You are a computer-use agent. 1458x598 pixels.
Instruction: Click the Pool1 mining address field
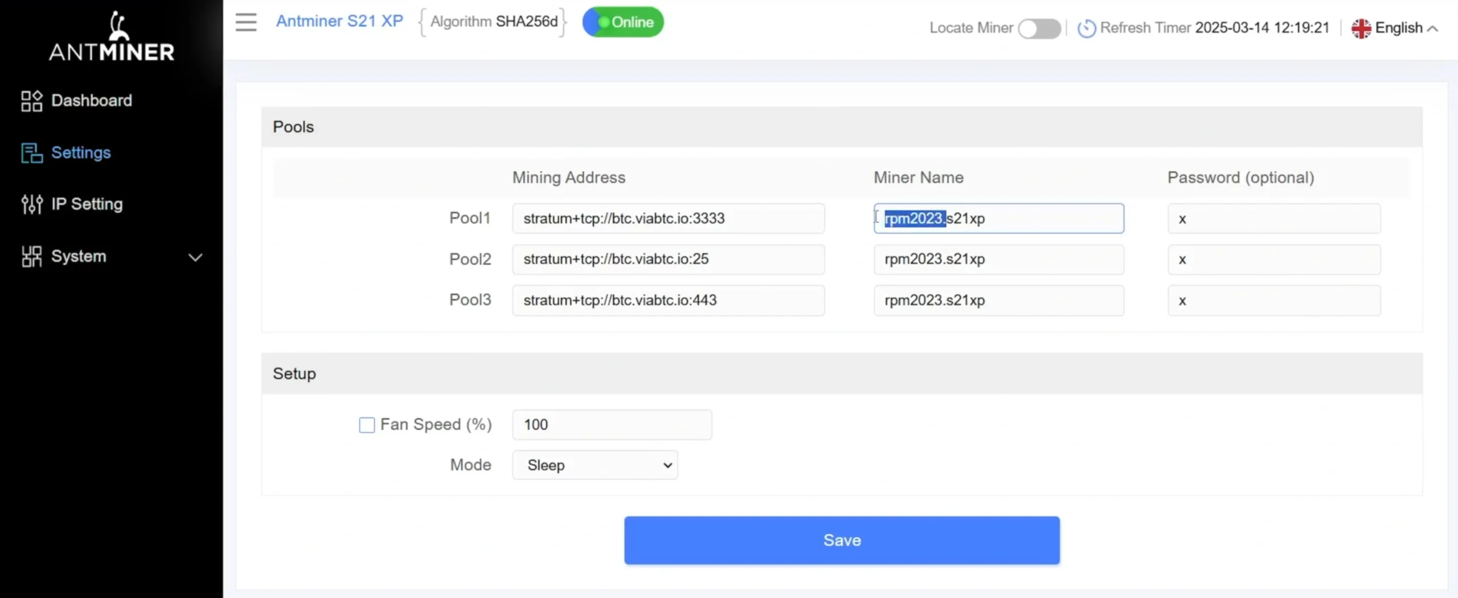(668, 219)
